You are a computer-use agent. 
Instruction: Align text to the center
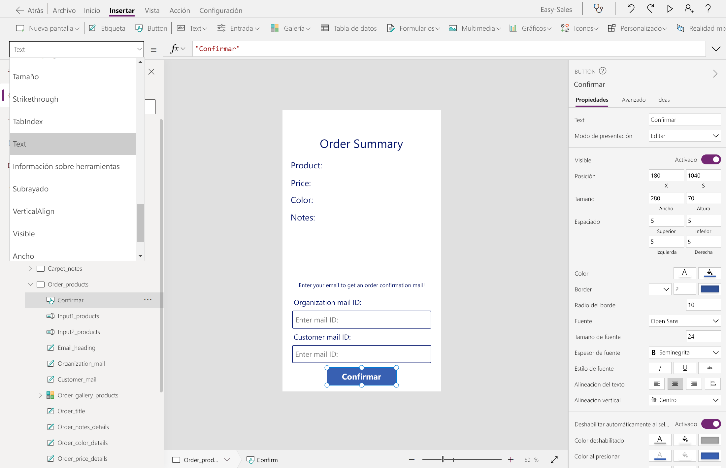tap(675, 384)
